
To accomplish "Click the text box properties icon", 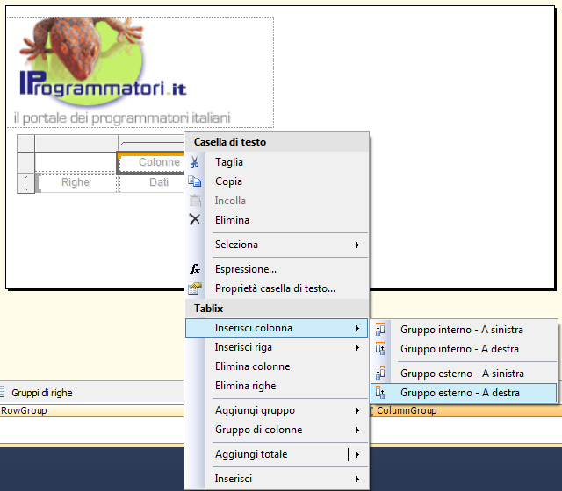I will pyautogui.click(x=195, y=288).
